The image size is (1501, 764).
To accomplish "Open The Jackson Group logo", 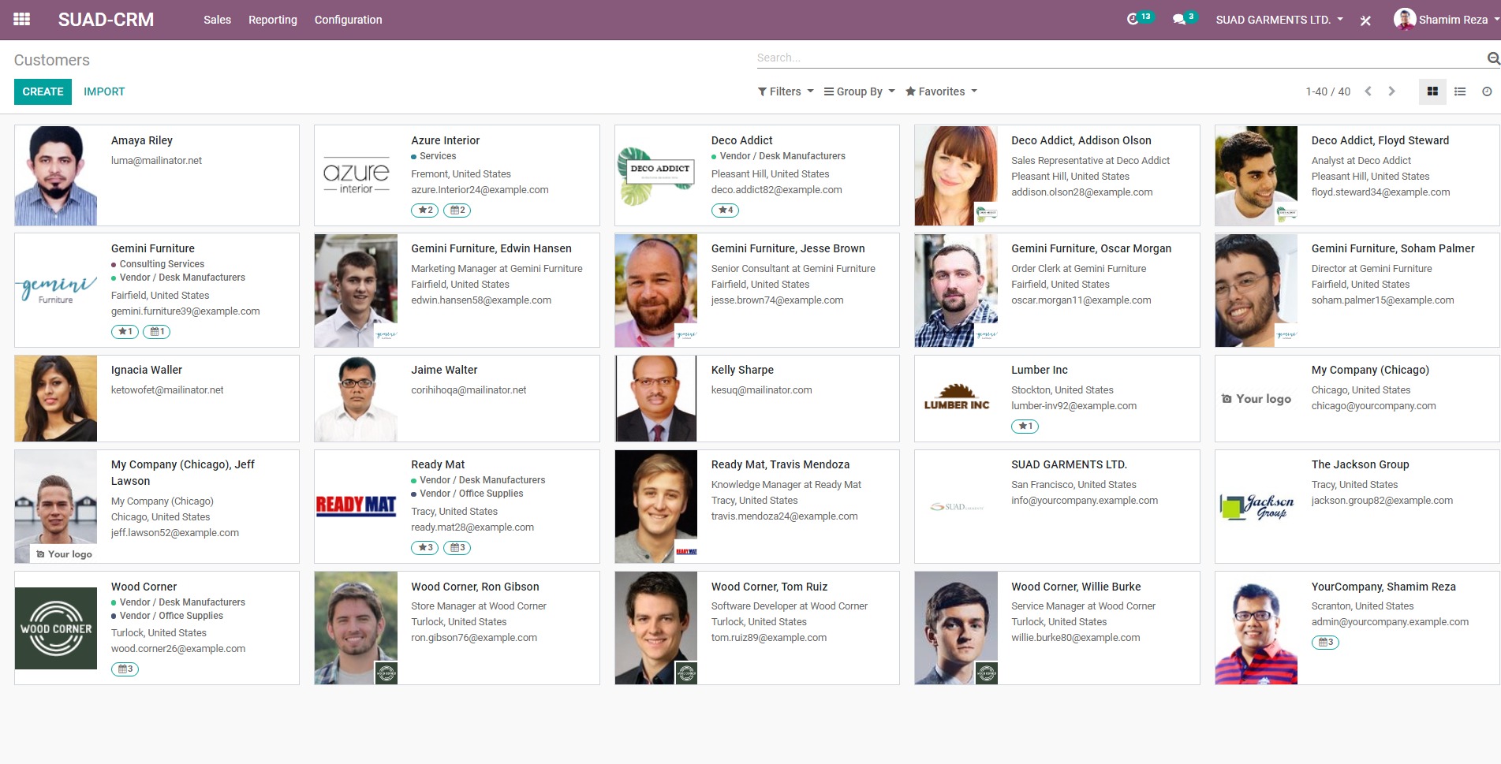I will pyautogui.click(x=1256, y=506).
